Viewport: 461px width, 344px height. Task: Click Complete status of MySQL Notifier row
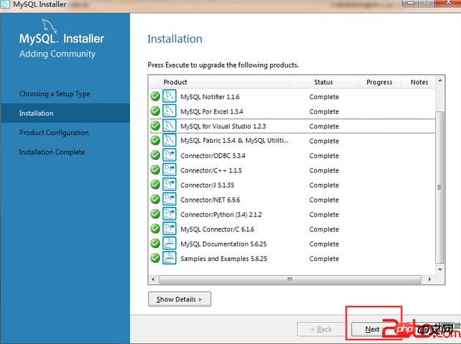(324, 97)
